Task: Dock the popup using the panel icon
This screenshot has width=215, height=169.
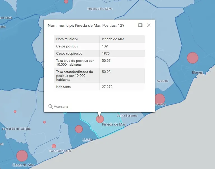Action: click(140, 25)
